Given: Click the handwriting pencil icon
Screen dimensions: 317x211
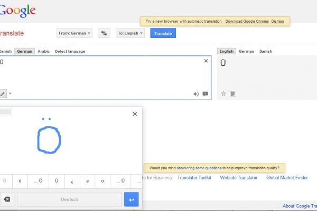Looking at the screenshot, I should click(3, 93).
